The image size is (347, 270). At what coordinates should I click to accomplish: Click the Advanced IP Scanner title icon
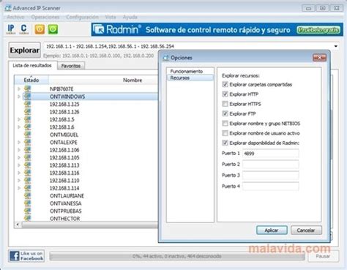point(8,8)
